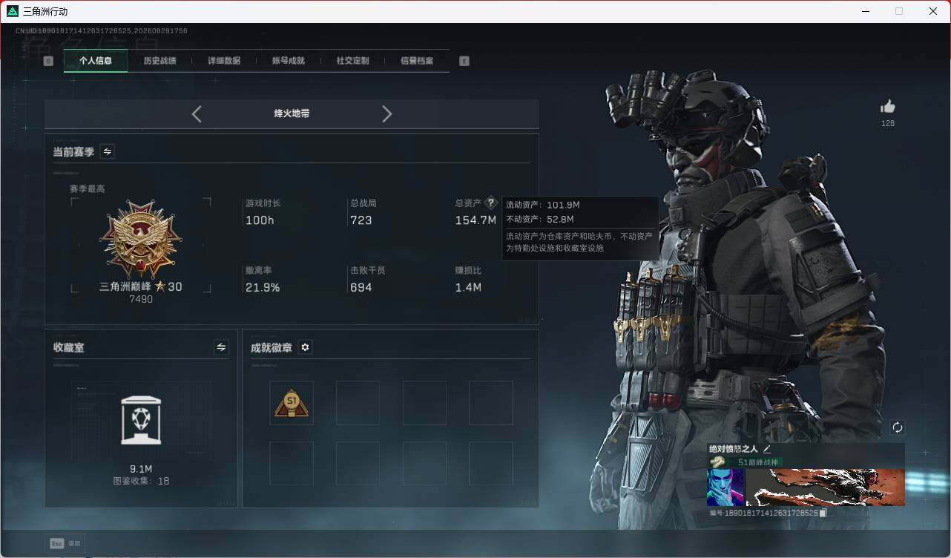The width and height of the screenshot is (951, 558).
Task: Click the Q key tab-switch icon
Action: click(x=48, y=61)
